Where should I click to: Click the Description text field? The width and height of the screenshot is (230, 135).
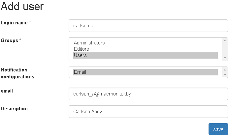coord(148,112)
